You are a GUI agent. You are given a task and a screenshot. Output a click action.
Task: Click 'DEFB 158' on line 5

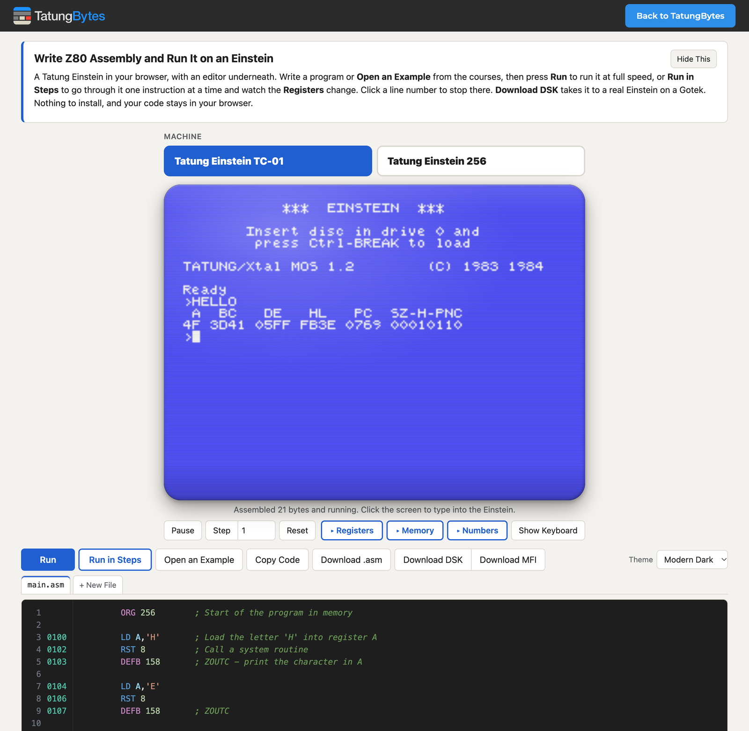click(x=140, y=662)
